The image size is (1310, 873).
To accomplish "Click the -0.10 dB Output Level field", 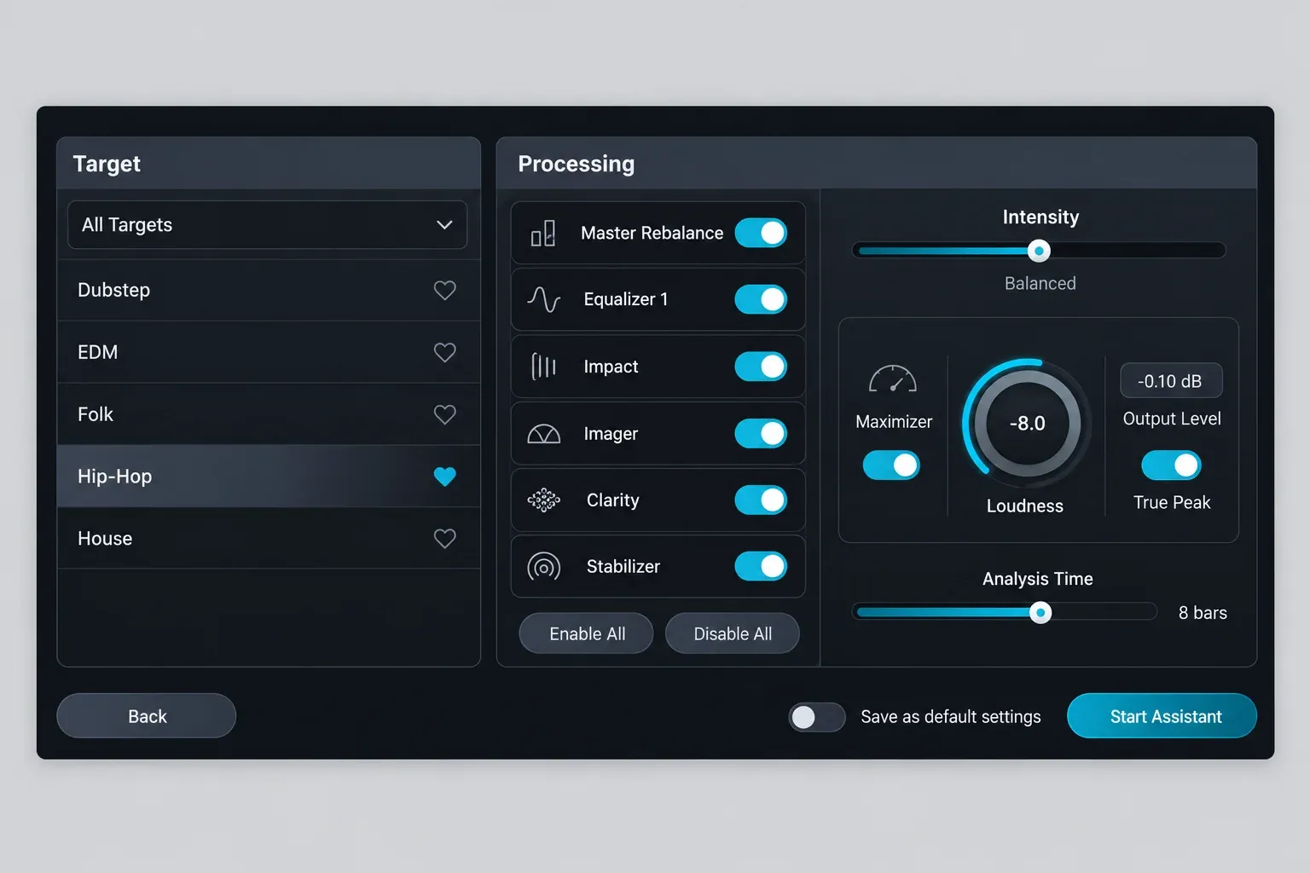I will (1171, 381).
